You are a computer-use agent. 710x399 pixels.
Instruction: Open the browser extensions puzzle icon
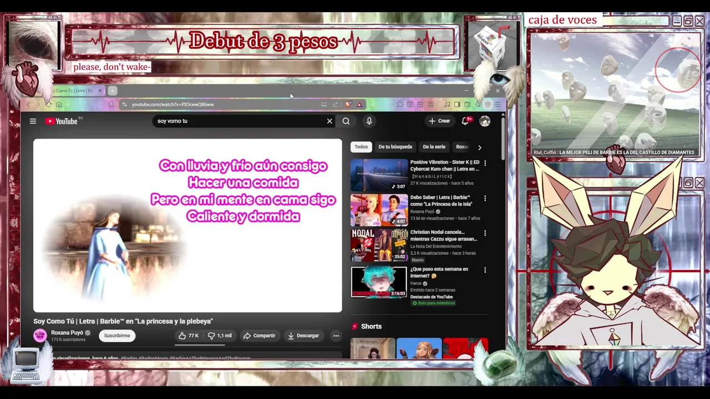(x=400, y=104)
